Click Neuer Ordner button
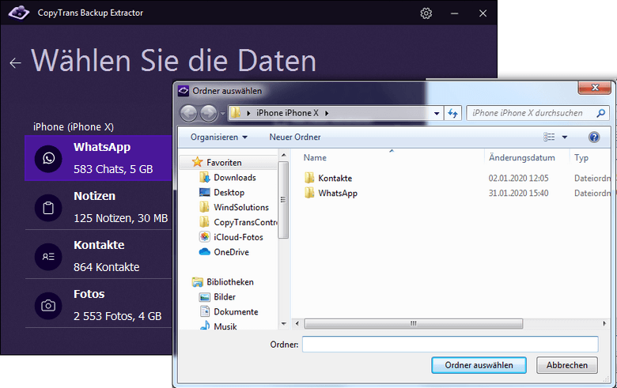 click(x=295, y=137)
